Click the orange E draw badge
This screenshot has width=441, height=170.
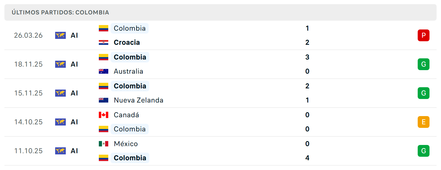pos(424,122)
